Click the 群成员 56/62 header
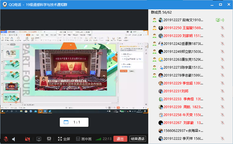The image size is (233, 144). [161, 12]
